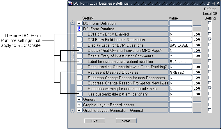Uncheck enforce for Suppress warning non-migrated CRFs
This screenshot has width=221, height=129.
(210, 88)
